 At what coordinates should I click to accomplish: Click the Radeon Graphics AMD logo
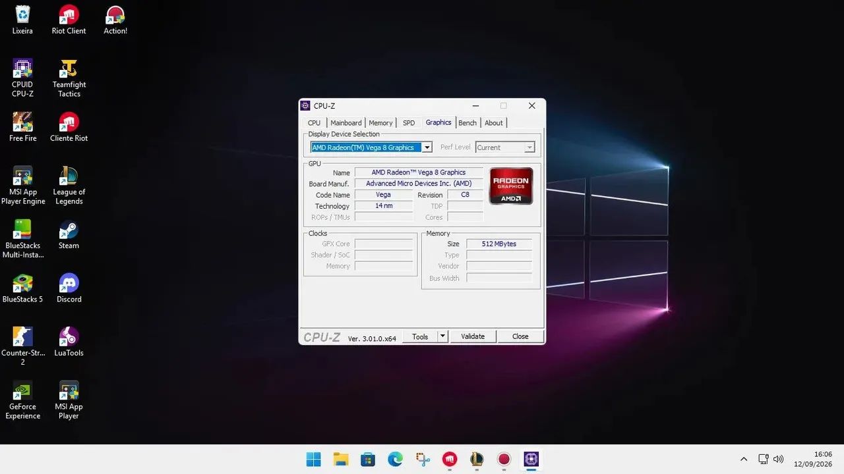tap(511, 186)
